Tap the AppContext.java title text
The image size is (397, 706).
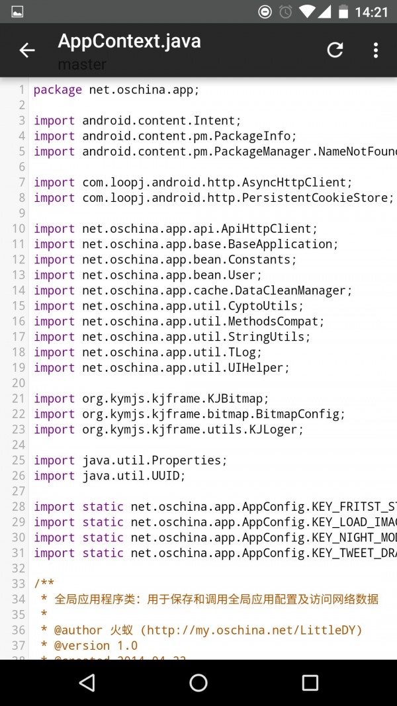coord(129,41)
